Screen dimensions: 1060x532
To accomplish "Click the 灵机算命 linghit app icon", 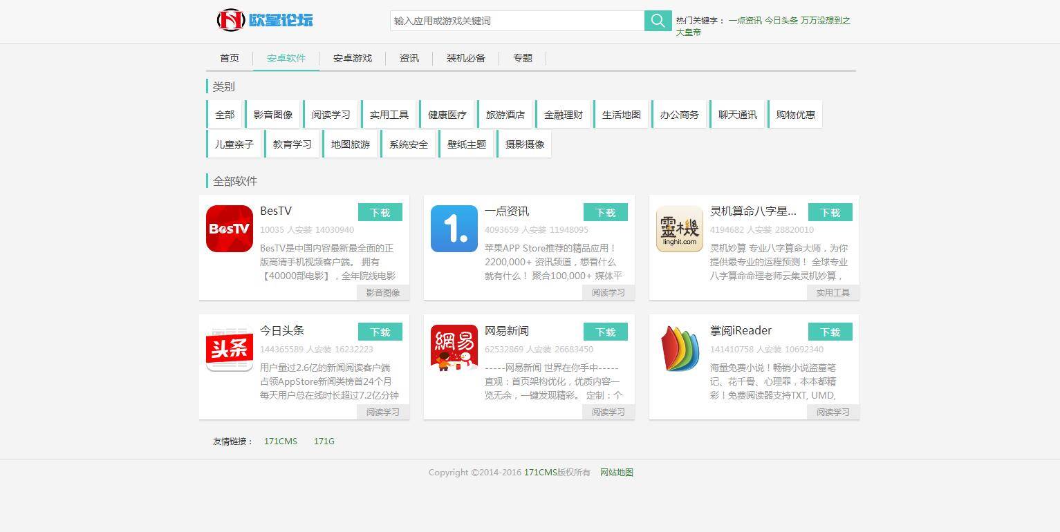I will 679,229.
